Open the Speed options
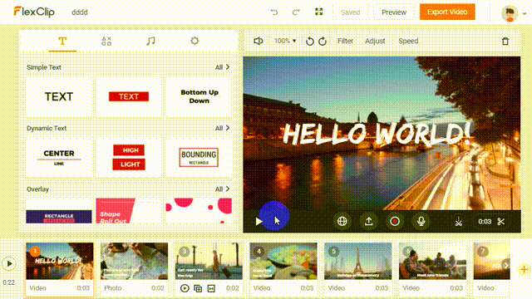Screen dimensions: 532x299 [x=408, y=41]
